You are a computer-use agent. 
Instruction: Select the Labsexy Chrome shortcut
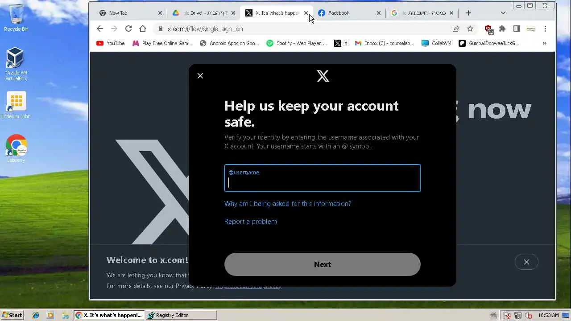(16, 149)
